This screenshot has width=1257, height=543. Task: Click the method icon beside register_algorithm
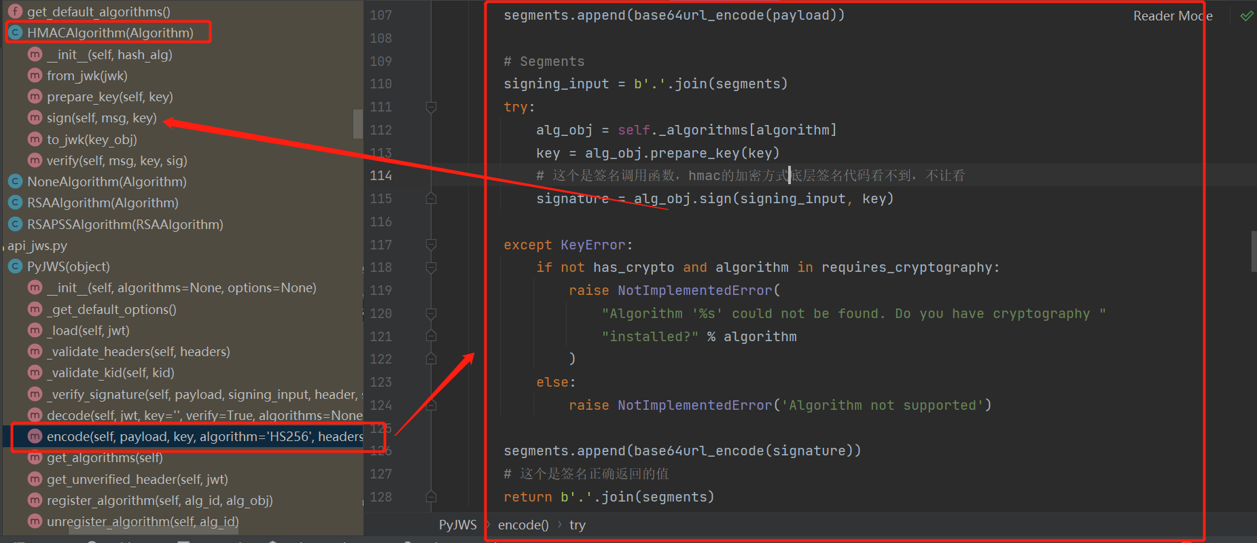tap(35, 500)
